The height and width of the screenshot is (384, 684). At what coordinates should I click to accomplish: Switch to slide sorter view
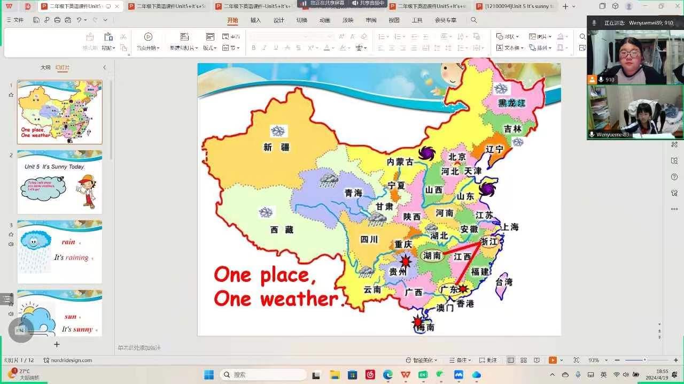pyautogui.click(x=524, y=360)
